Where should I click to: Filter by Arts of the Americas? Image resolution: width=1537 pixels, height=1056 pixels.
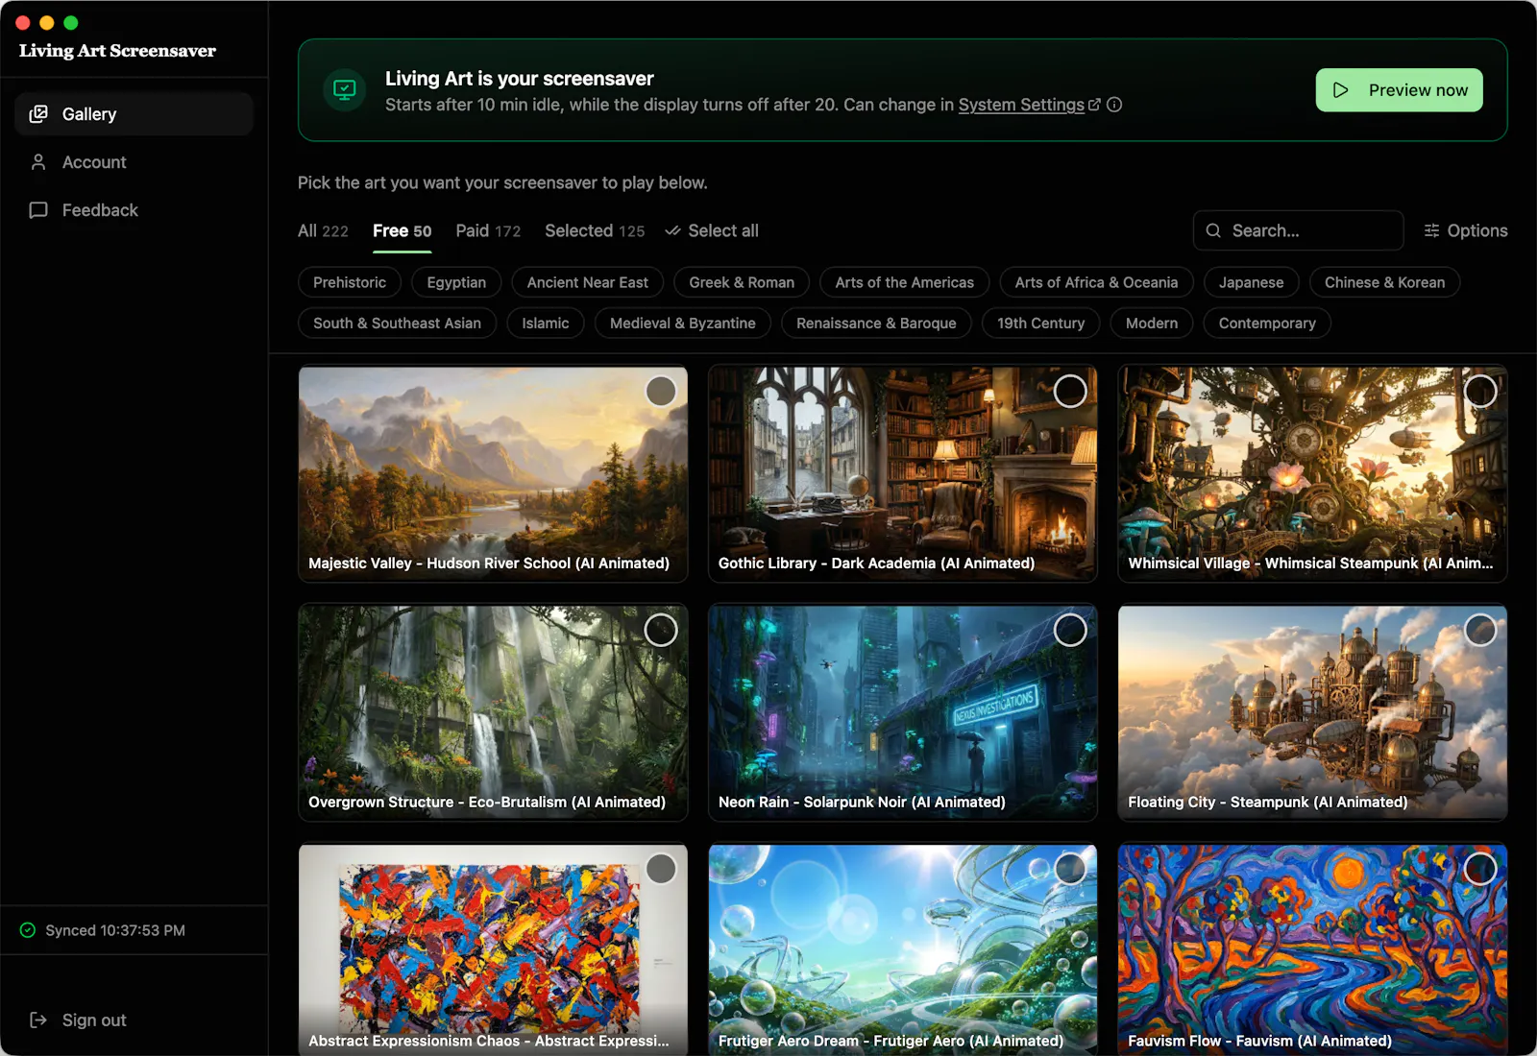pyautogui.click(x=904, y=282)
